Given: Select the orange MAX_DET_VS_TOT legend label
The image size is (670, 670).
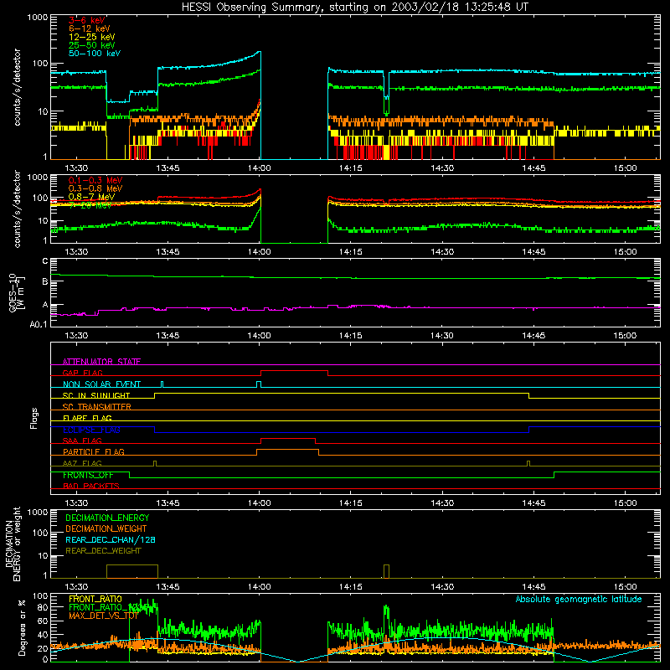Looking at the screenshot, I should (104, 616).
